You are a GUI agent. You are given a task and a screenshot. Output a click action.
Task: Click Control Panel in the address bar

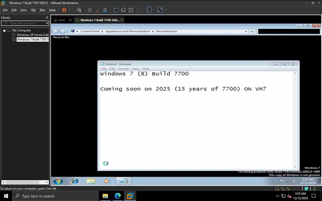coord(90,31)
